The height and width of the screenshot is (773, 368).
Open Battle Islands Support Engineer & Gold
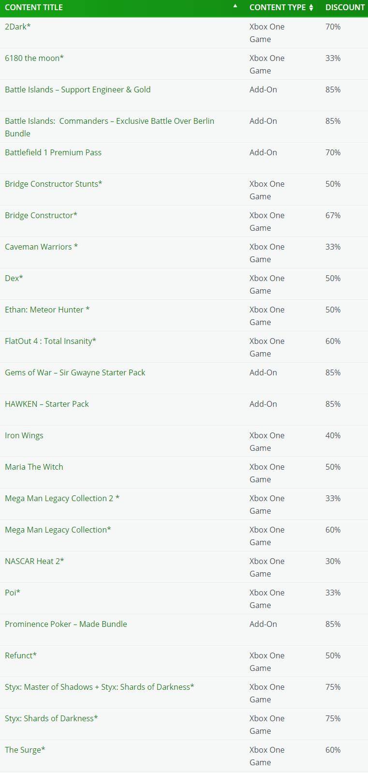click(x=78, y=89)
